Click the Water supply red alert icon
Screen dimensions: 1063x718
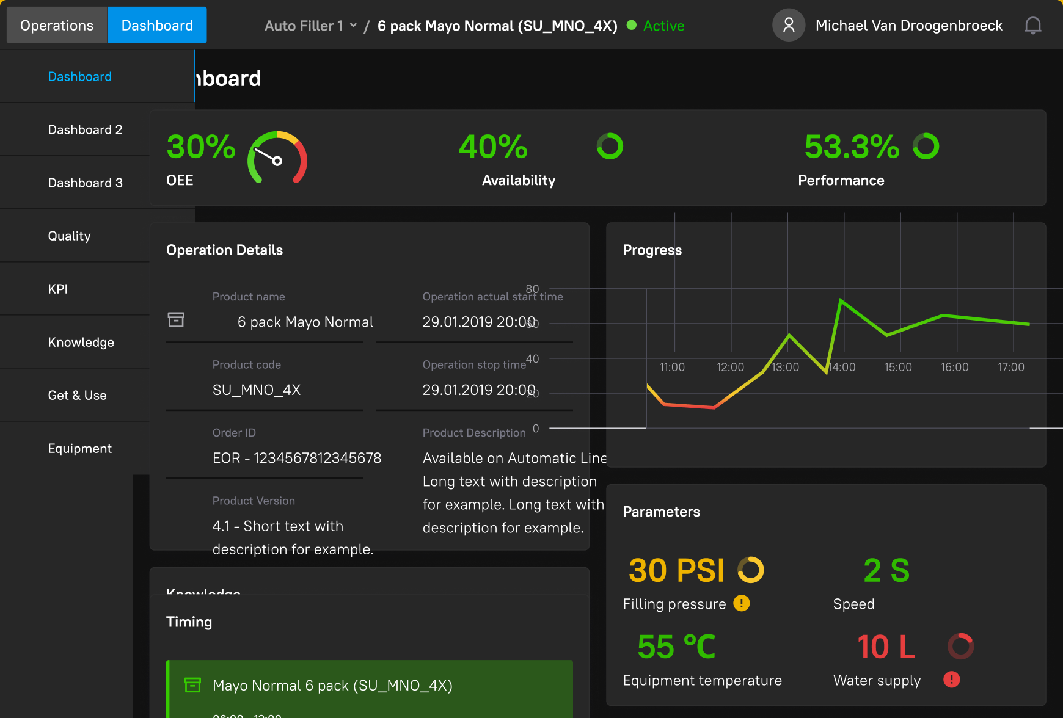pos(951,680)
